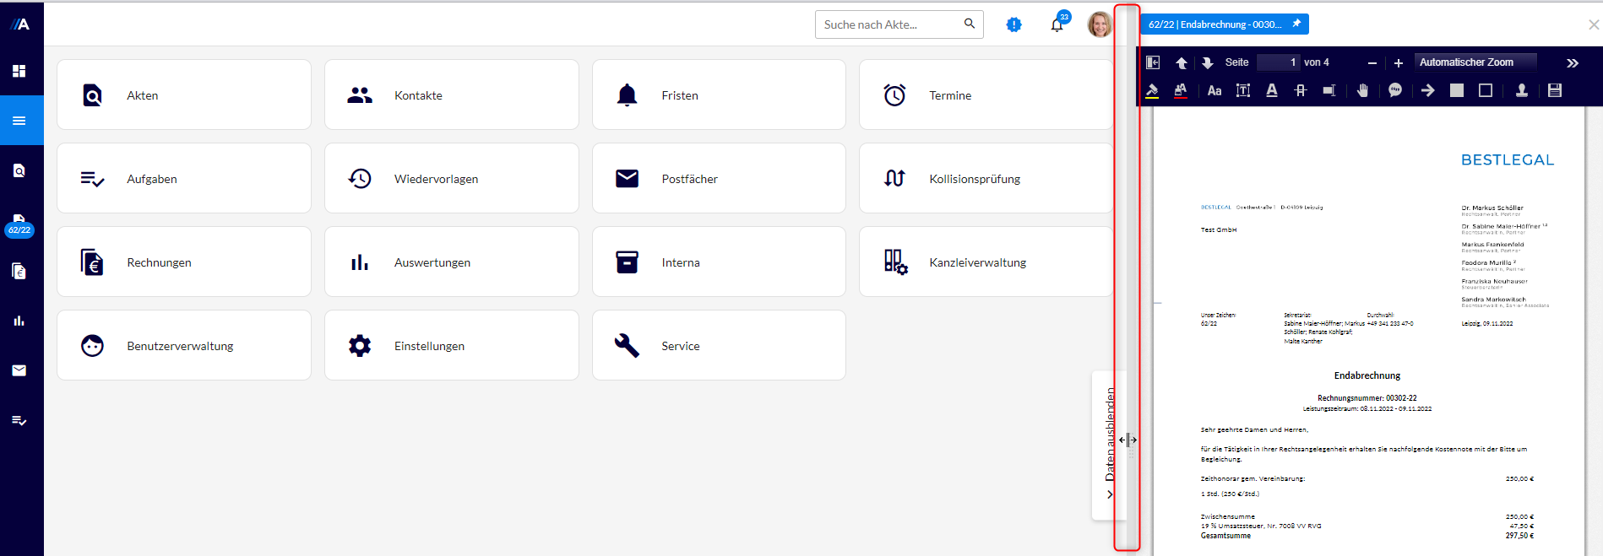1603x556 pixels.
Task: Toggle pin on the Endabrechnung tab
Action: [x=1296, y=24]
